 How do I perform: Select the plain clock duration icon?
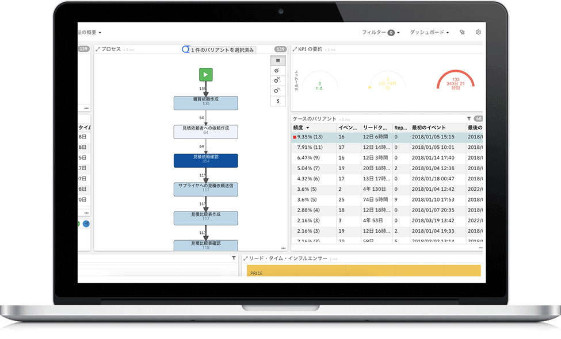(x=277, y=71)
